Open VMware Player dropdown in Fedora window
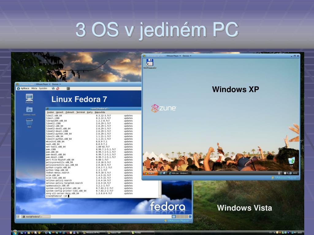The width and height of the screenshot is (314, 235). coord(43,84)
